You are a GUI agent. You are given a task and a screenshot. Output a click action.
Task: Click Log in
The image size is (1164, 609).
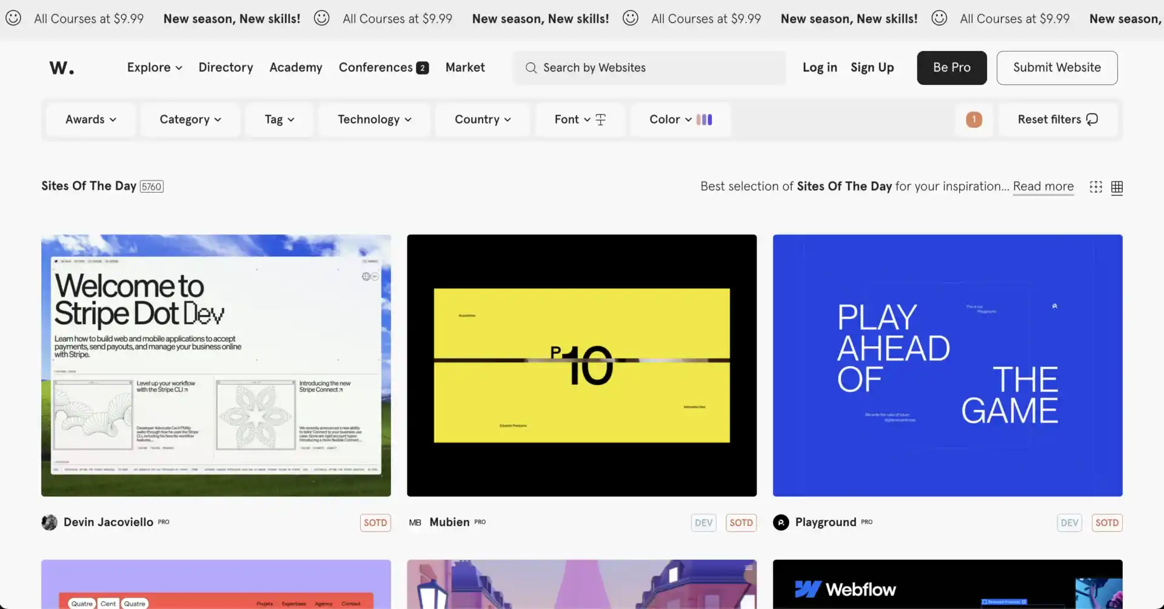[820, 68]
